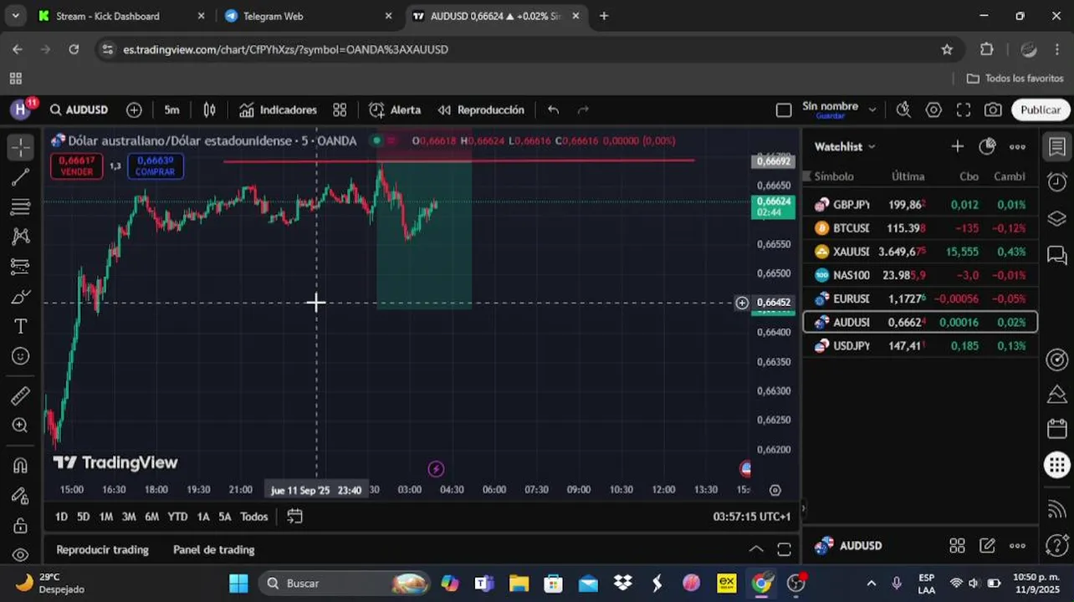Open the alerts clock icon in right sidebar
This screenshot has height=602, width=1074.
[x=1057, y=183]
